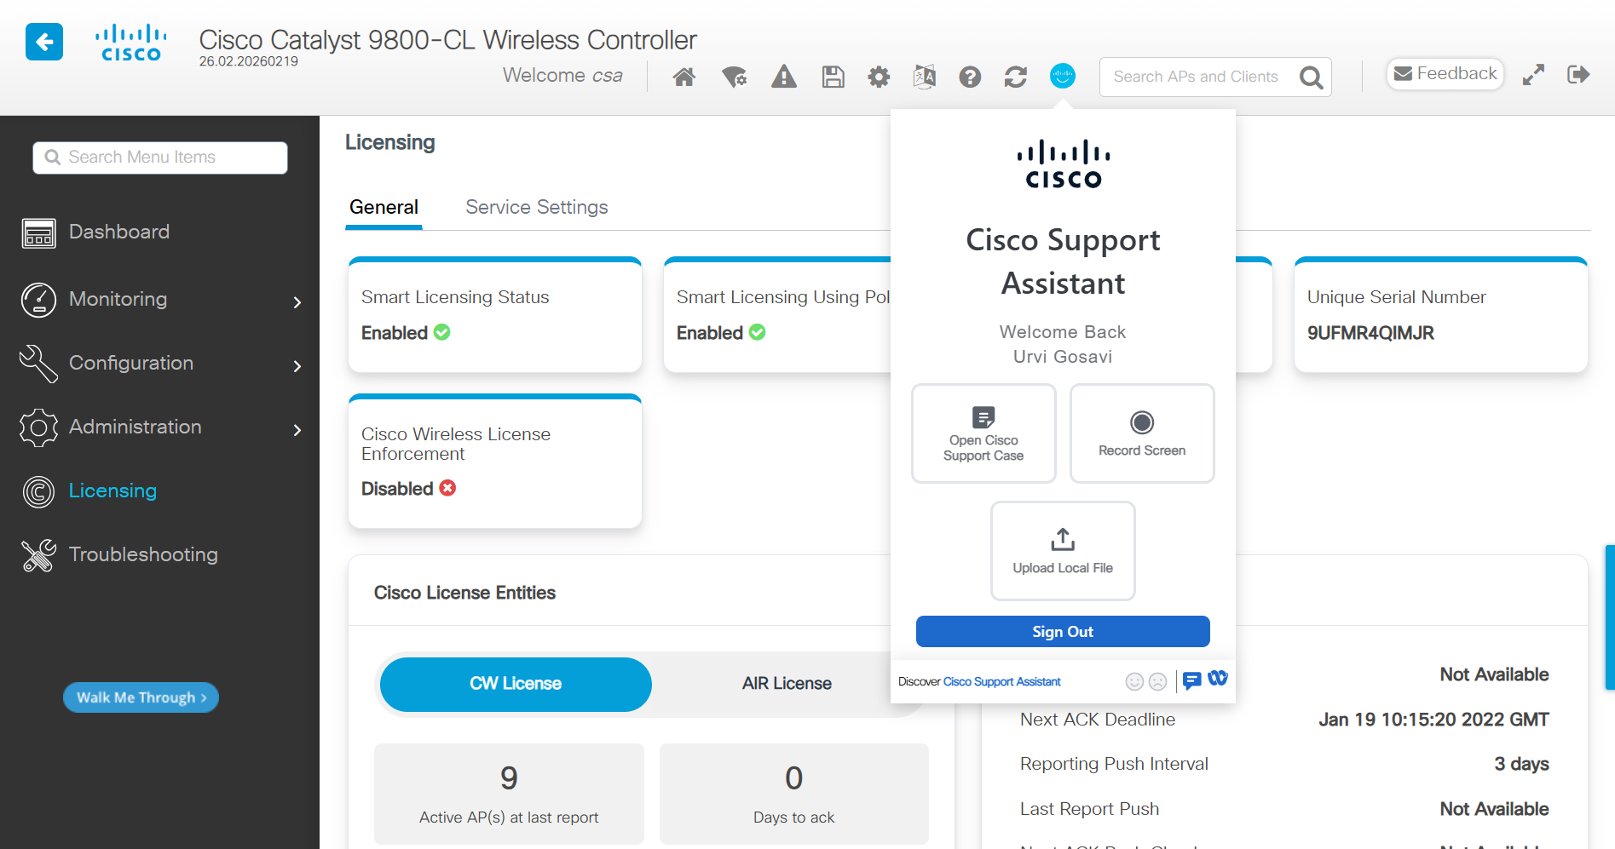Open the home dashboard icon
This screenshot has height=849, width=1615.
click(x=683, y=76)
